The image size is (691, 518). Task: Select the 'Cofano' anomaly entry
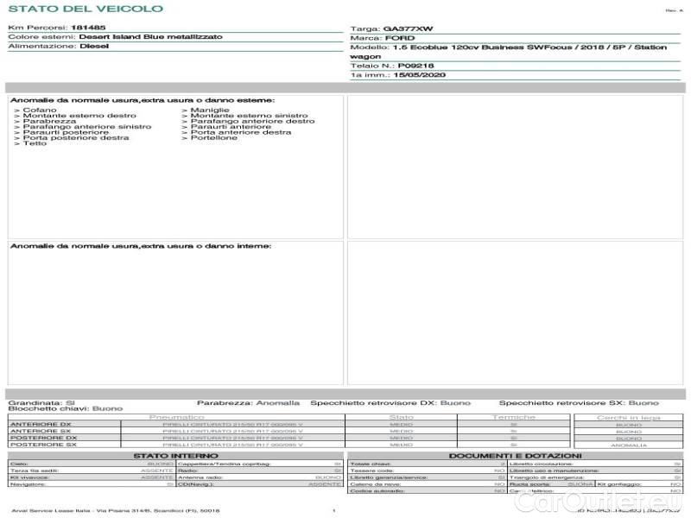[x=40, y=111]
